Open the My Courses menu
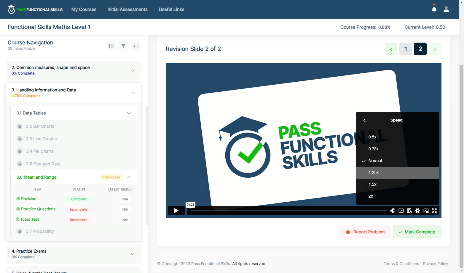Viewport: 464px width, 273px height. point(84,9)
